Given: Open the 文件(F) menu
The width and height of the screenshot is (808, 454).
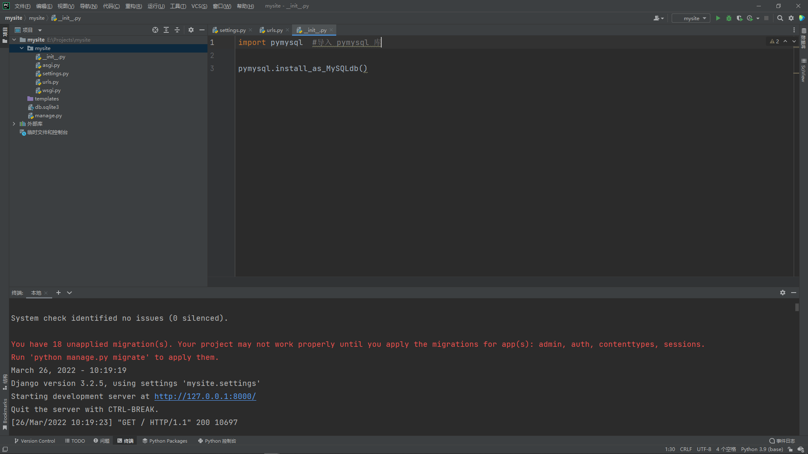Looking at the screenshot, I should click(22, 6).
